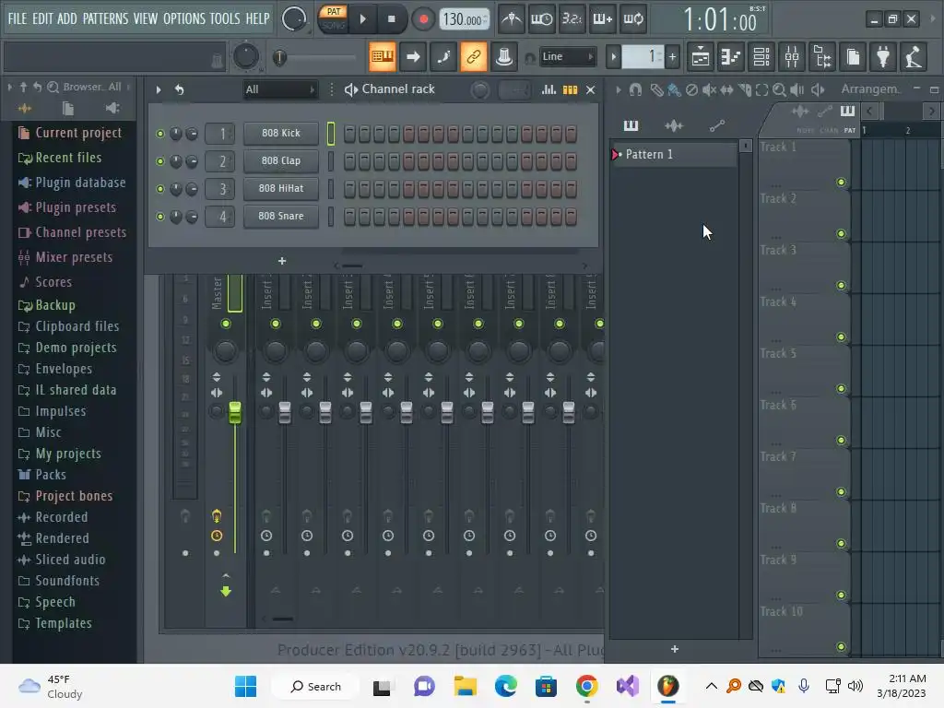Click the Master mixer volume fader

[x=235, y=412]
